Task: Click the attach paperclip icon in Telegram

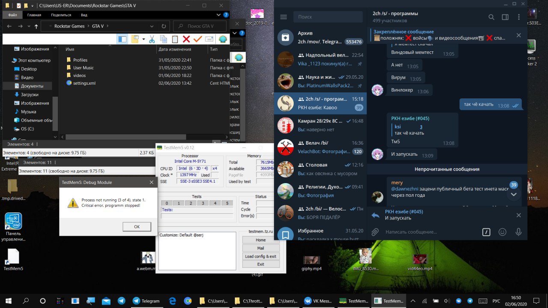Action: coord(375,232)
